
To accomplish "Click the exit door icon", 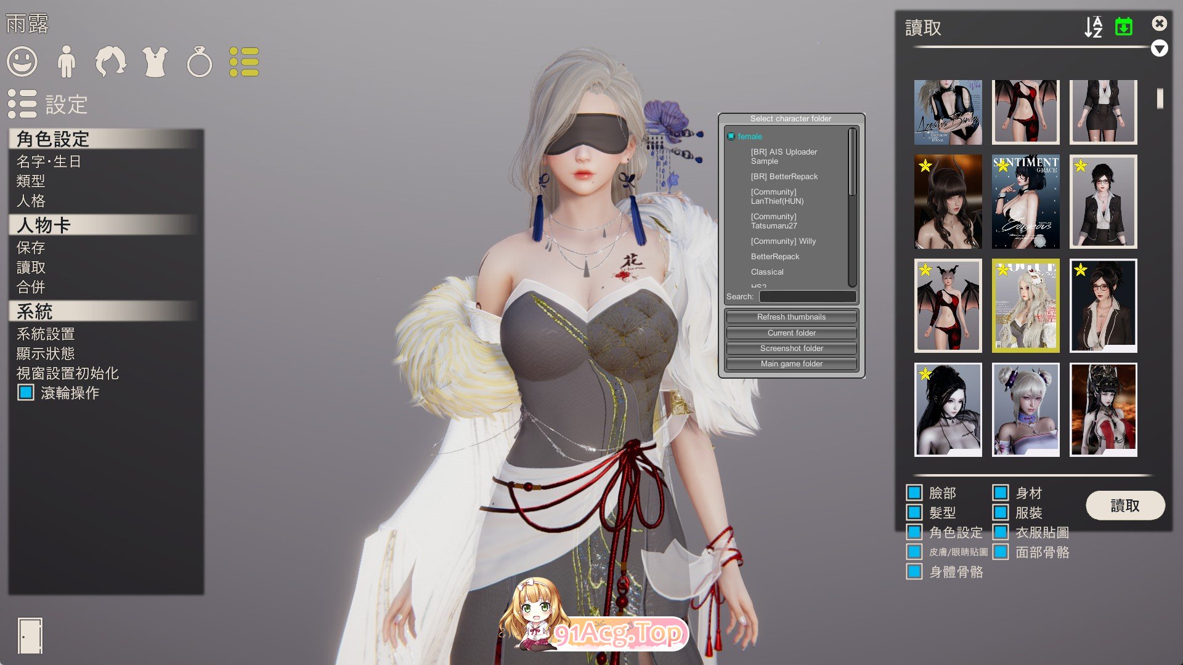I will point(30,635).
